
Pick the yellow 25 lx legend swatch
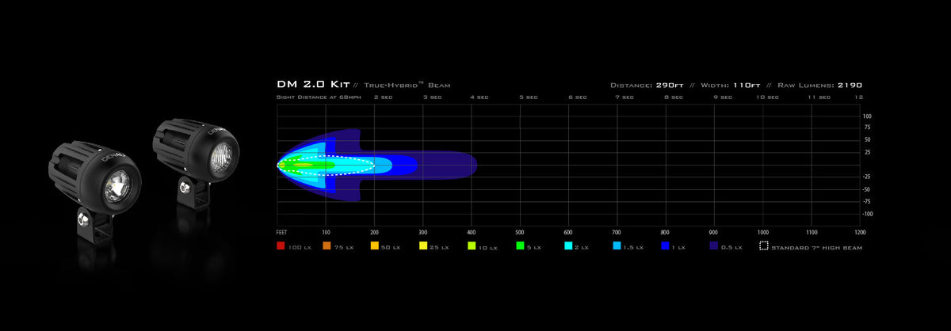(424, 246)
